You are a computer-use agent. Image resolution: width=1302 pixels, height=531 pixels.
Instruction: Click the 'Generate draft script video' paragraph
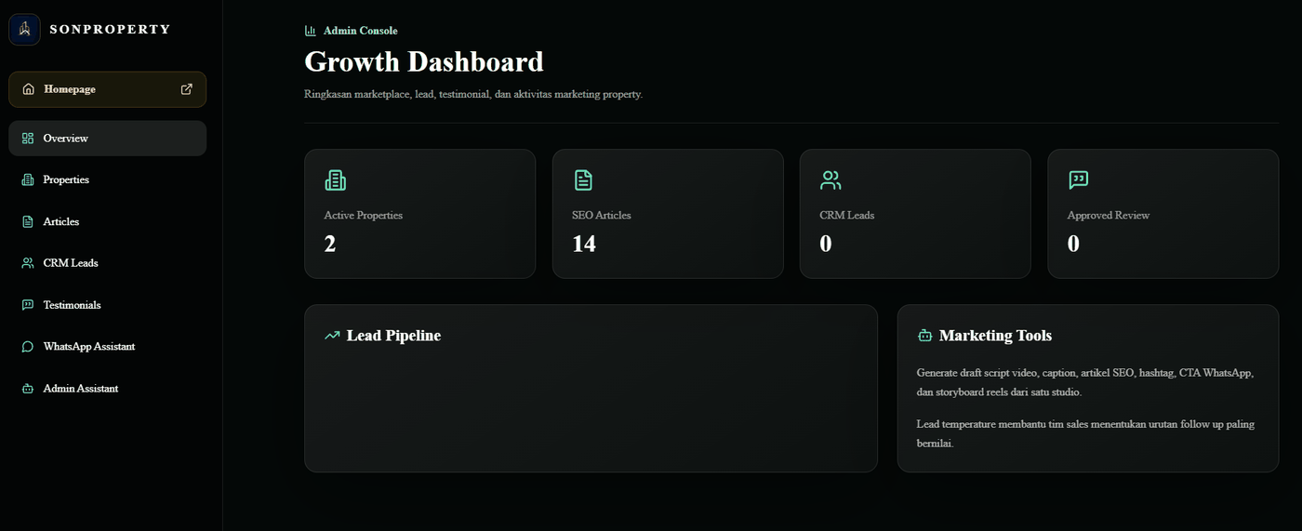(x=1085, y=382)
